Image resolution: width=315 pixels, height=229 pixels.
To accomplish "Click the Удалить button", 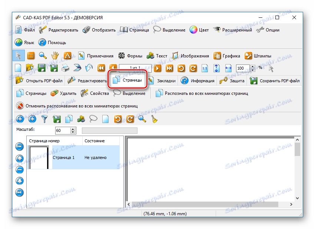I will [63, 93].
